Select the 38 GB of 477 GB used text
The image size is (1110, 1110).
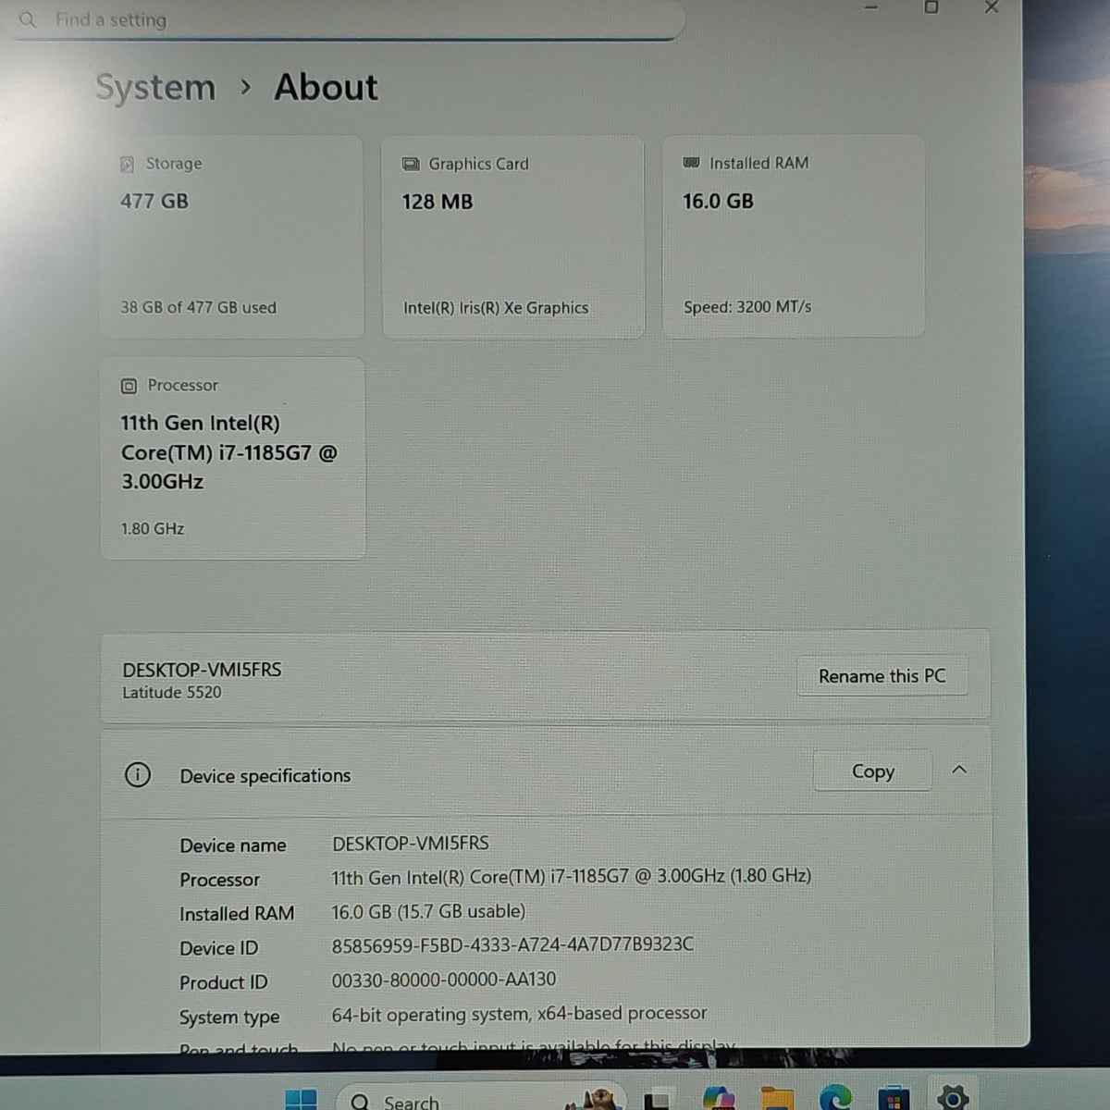[x=198, y=307]
